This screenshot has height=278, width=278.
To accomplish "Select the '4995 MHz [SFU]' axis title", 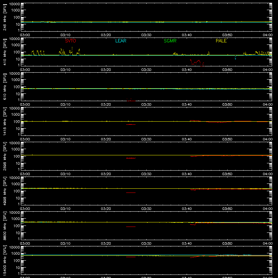I will click(5, 191).
